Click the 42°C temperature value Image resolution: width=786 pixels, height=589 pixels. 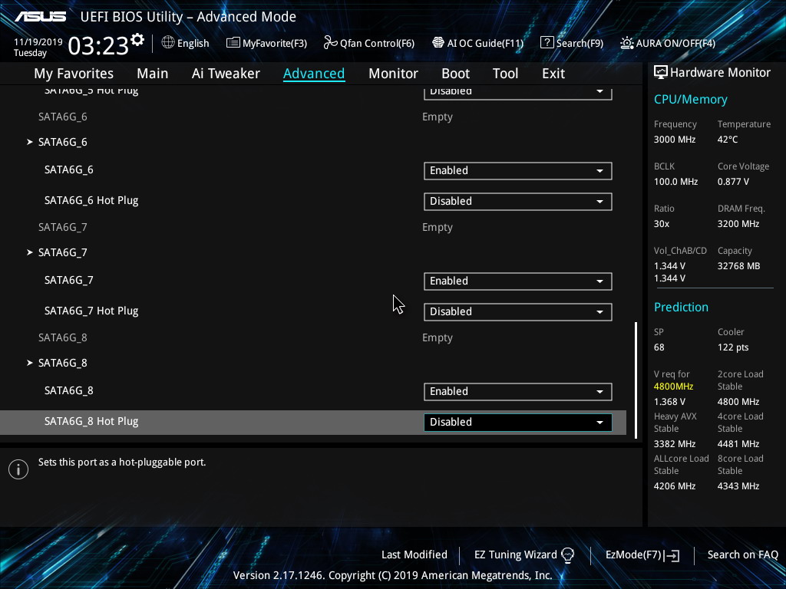pyautogui.click(x=728, y=140)
